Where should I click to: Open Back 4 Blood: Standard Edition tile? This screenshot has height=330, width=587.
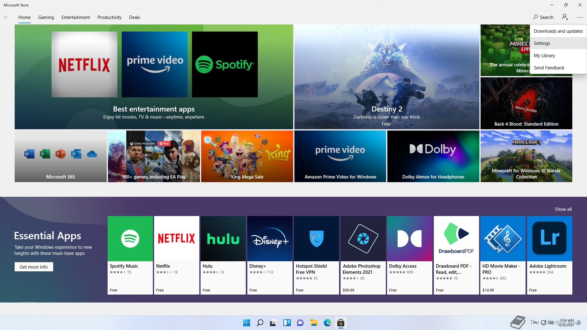pyautogui.click(x=526, y=103)
